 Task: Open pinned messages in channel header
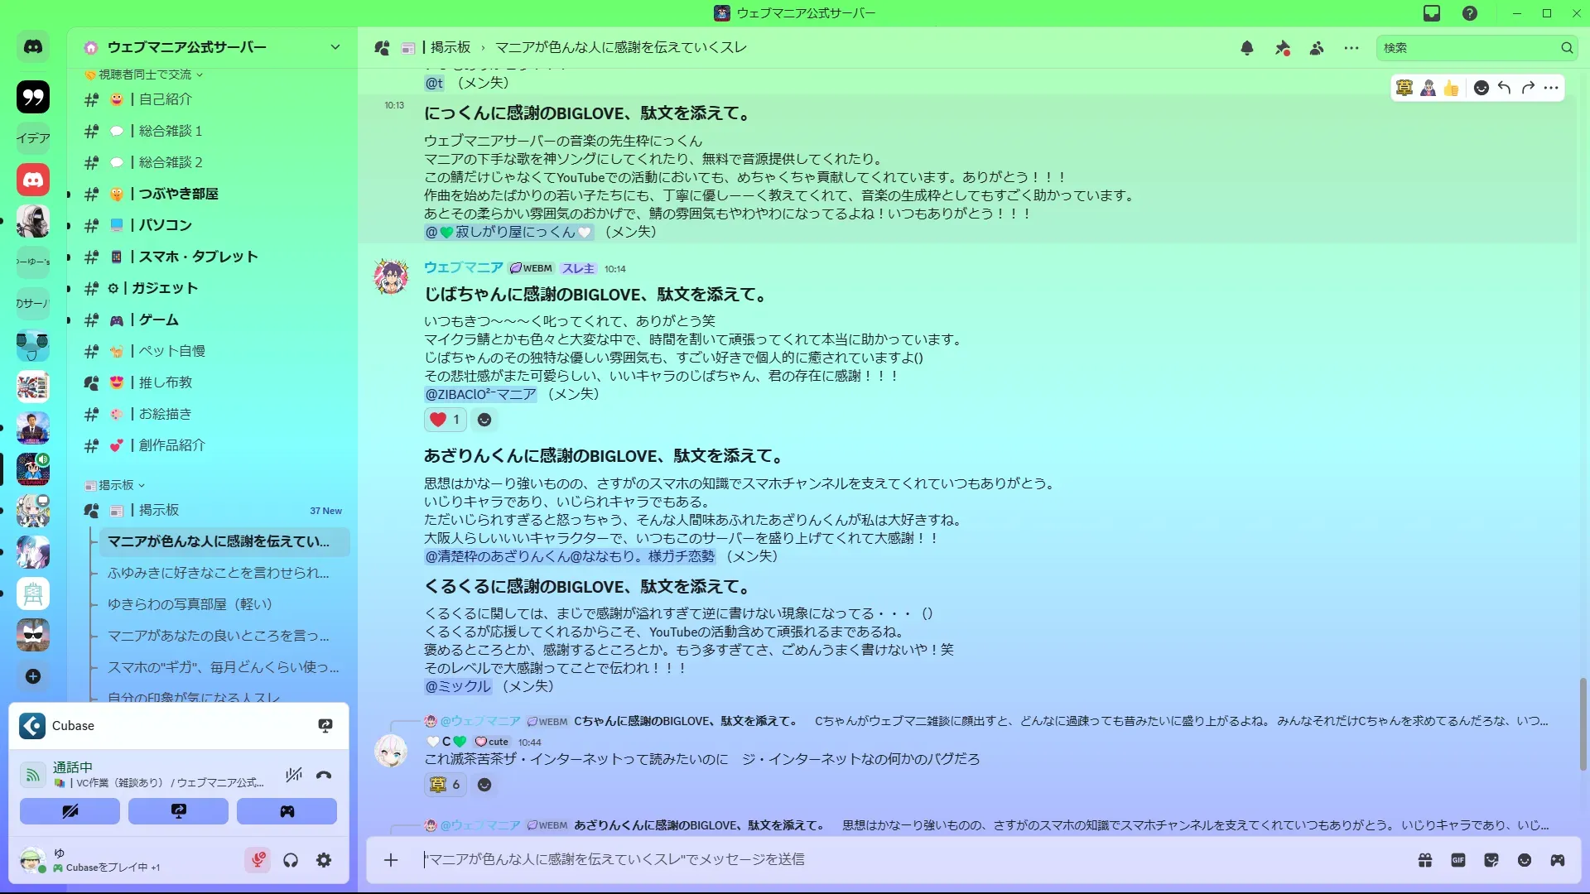click(1282, 48)
